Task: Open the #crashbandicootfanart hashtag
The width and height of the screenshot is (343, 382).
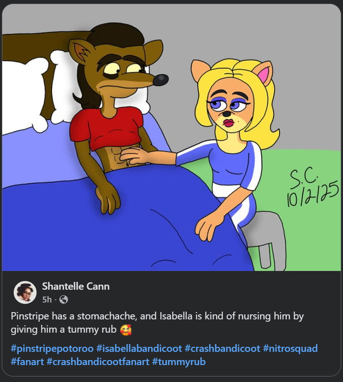Action: click(98, 361)
